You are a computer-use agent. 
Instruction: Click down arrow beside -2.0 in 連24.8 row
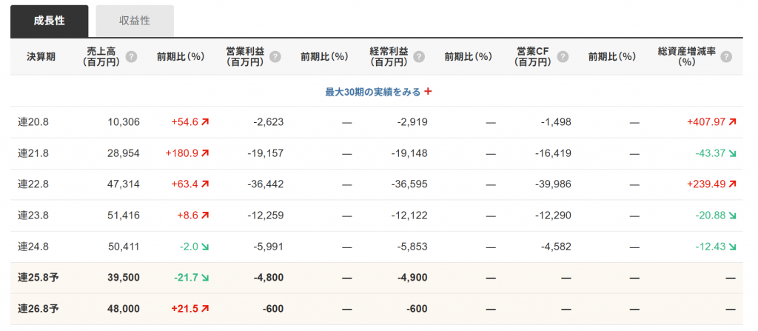[205, 247]
